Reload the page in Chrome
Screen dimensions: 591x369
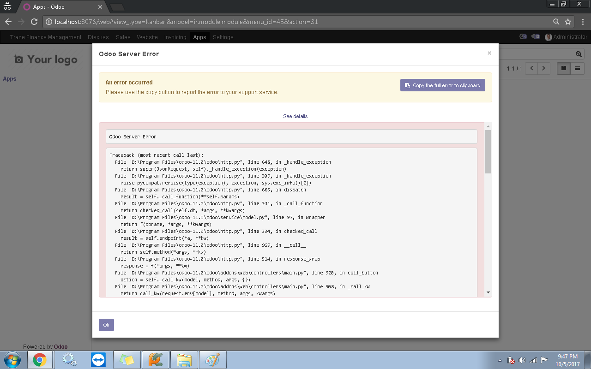tap(34, 21)
